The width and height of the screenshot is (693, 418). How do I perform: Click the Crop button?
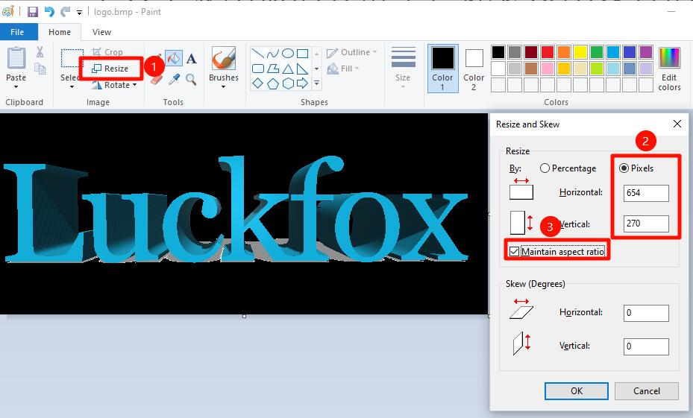pyautogui.click(x=107, y=52)
